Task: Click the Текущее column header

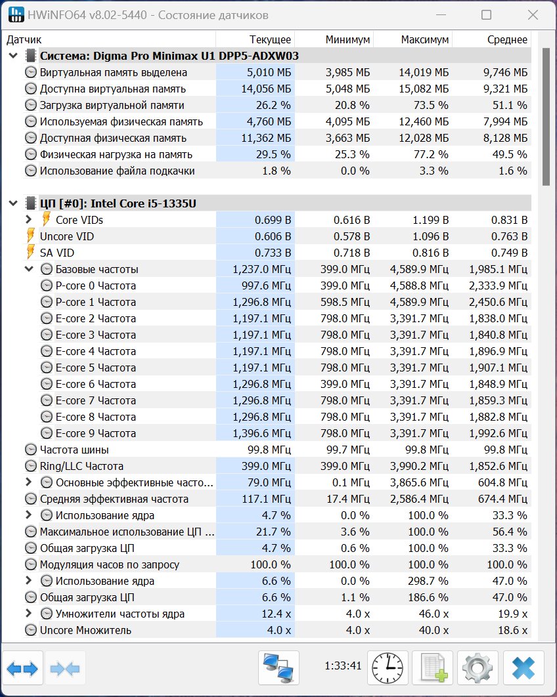Action: click(256, 39)
